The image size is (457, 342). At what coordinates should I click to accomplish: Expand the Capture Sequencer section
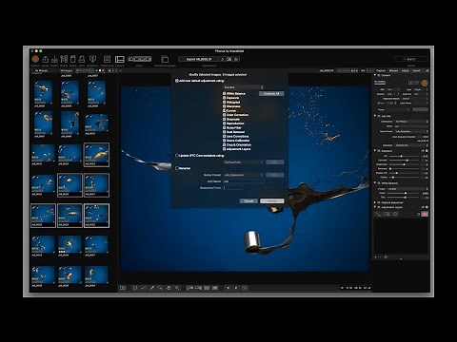click(x=375, y=202)
